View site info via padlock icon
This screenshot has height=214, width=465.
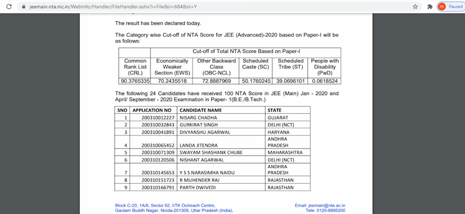pyautogui.click(x=24, y=7)
